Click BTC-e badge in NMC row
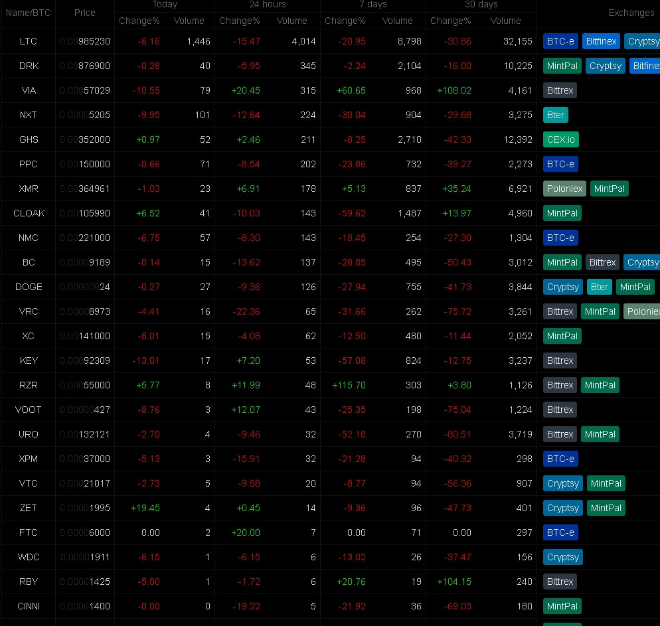This screenshot has height=626, width=660. click(560, 238)
